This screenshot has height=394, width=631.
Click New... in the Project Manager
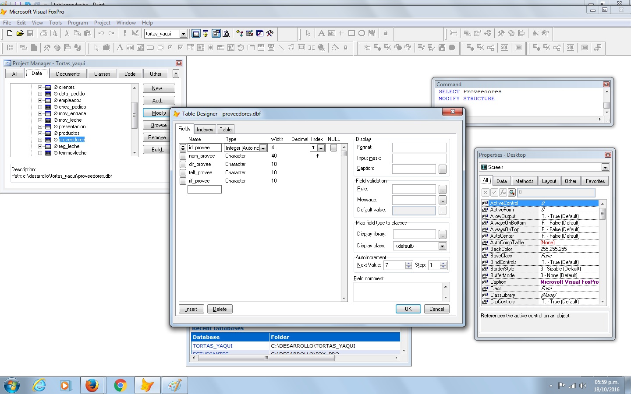(159, 88)
